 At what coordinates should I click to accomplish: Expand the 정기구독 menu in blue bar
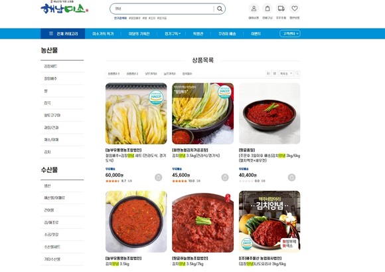coord(173,34)
